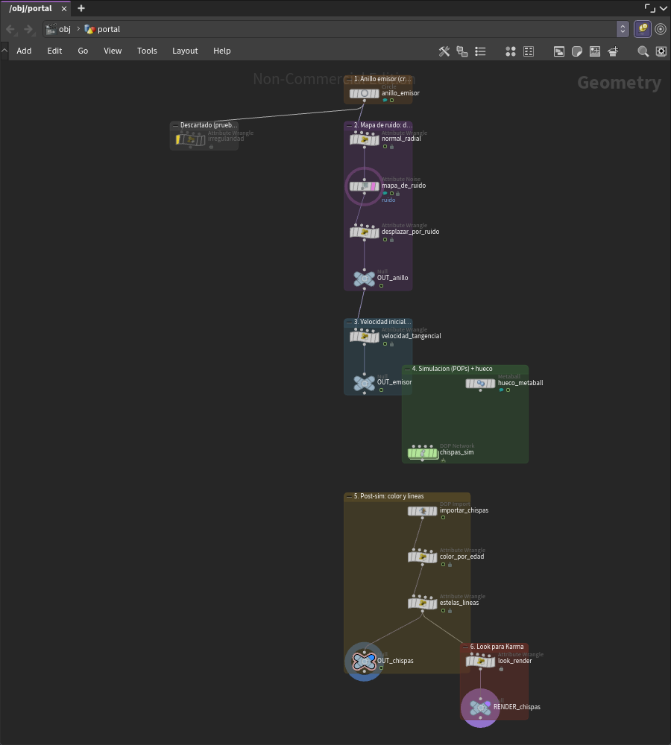Click the portal path segment
Screen dimensions: 671x745
point(102,29)
